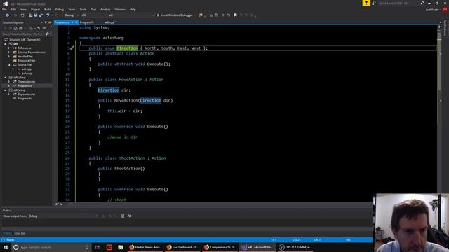Image resolution: width=449 pixels, height=252 pixels.
Task: Select adt.cpp in Solution Explorer
Action: tap(27, 69)
